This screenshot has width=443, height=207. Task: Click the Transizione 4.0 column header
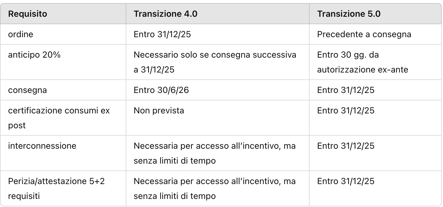click(x=165, y=14)
